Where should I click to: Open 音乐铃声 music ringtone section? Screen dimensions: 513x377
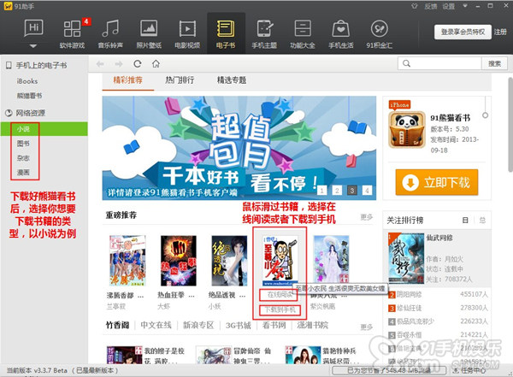click(110, 33)
